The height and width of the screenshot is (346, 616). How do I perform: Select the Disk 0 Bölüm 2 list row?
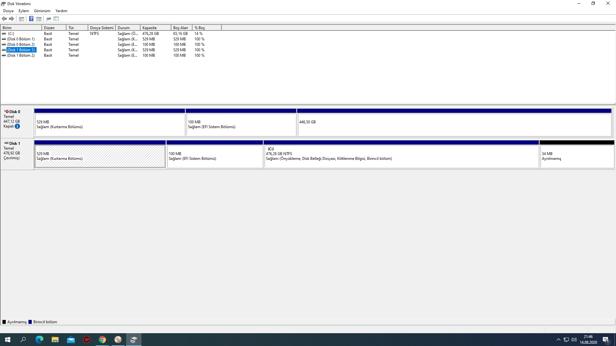click(21, 45)
